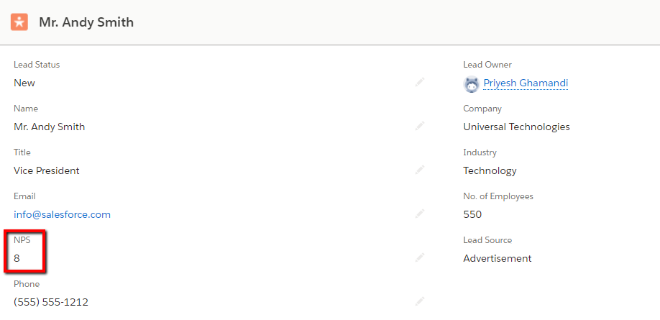Viewport: 660px width, 320px height.
Task: Click the Universal Technologies company value
Action: (516, 127)
